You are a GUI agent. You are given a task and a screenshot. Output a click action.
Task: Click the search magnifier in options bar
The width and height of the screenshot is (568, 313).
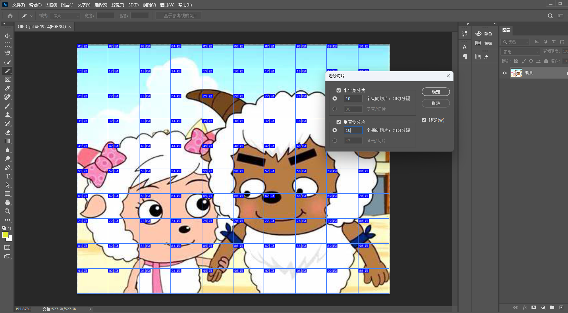[550, 16]
